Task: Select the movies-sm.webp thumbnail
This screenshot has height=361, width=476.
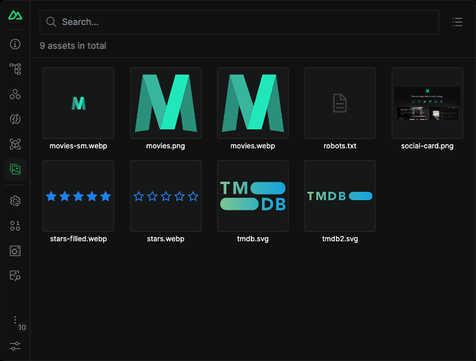Action: 78,103
